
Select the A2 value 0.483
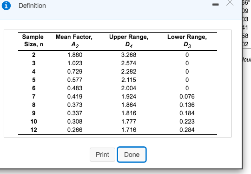click(75, 88)
